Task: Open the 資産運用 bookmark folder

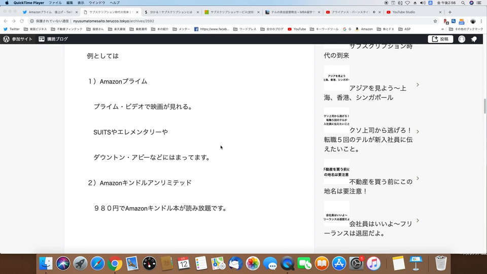Action: tap(138, 29)
